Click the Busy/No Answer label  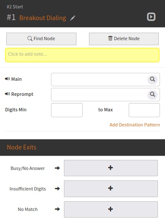coord(28,168)
